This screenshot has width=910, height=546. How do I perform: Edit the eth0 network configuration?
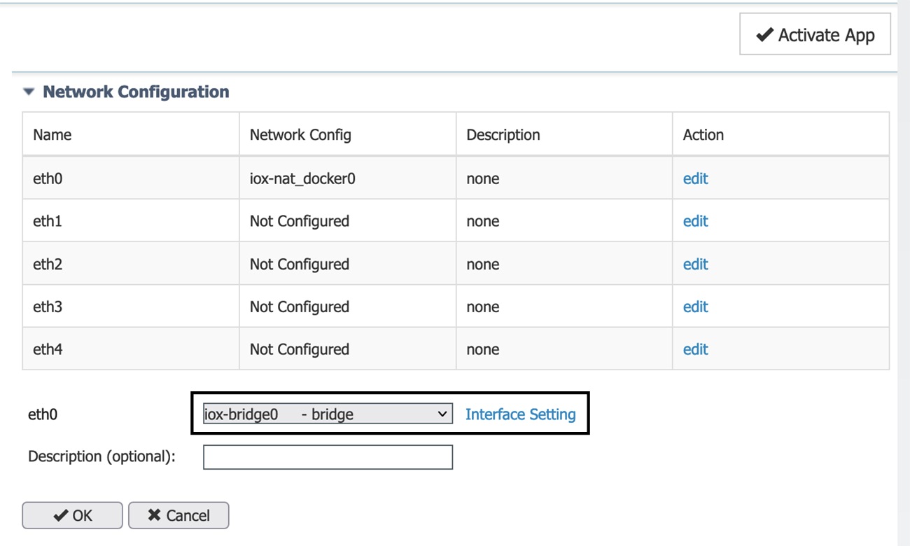(x=695, y=178)
